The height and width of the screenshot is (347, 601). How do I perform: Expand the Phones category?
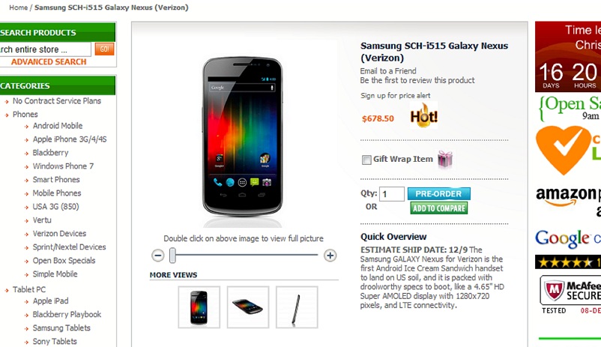coord(25,114)
